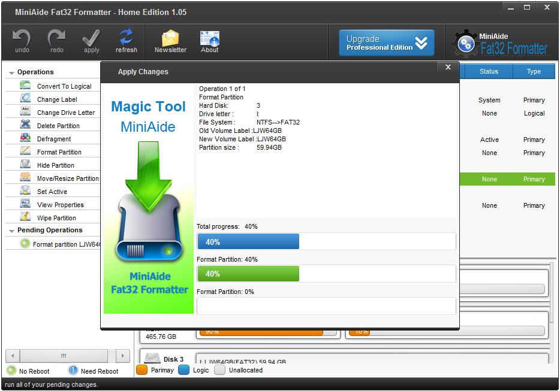Click the Move/Resize Partition icon
Screen dimensions: 560x391
tap(25, 178)
